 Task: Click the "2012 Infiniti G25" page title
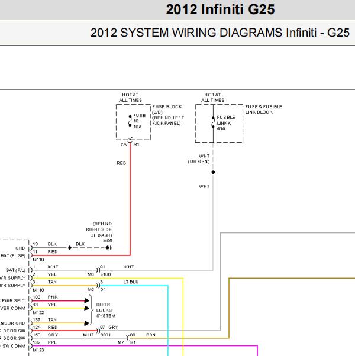(220, 9)
